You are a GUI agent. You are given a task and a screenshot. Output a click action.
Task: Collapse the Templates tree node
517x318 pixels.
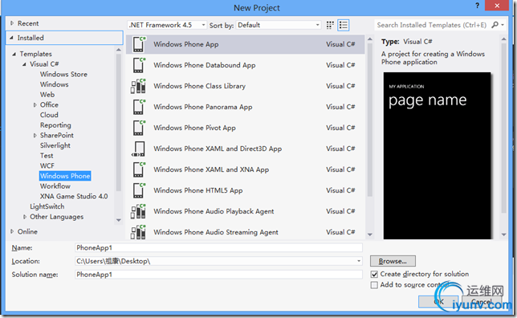(x=14, y=54)
